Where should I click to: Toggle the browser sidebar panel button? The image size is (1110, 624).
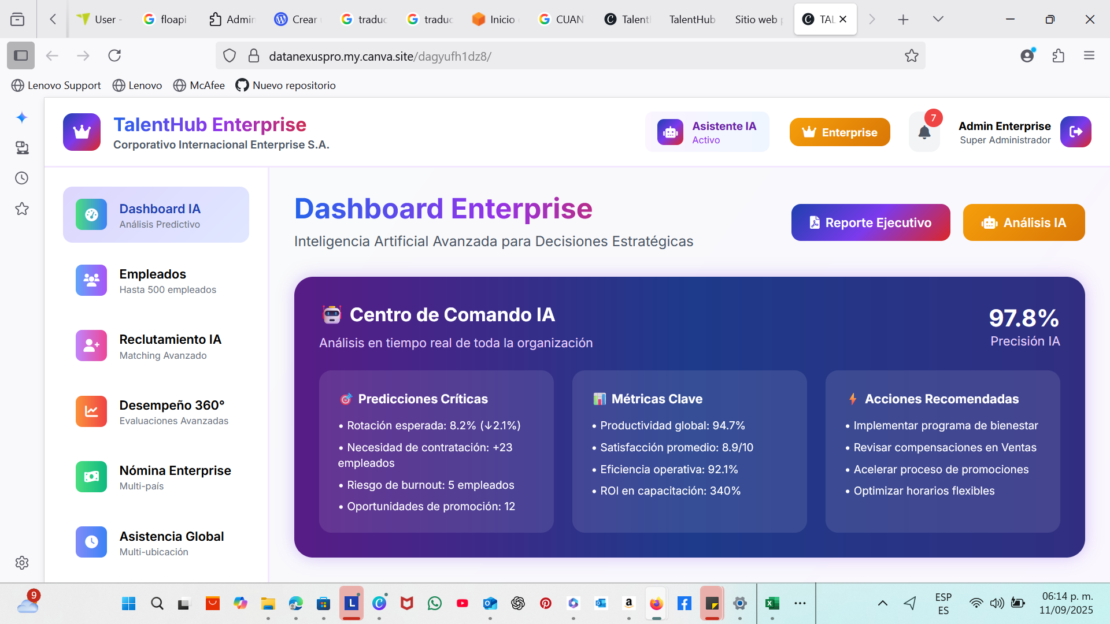click(21, 56)
